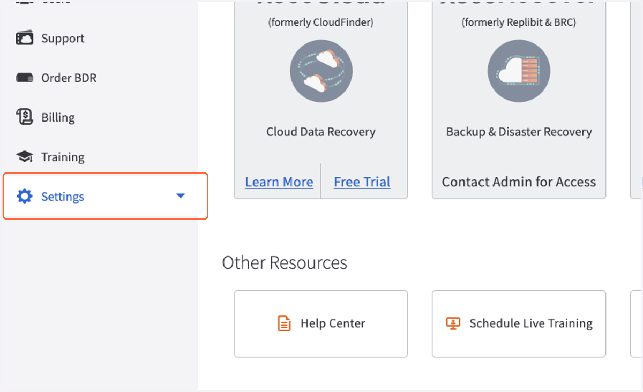The image size is (643, 392).
Task: Open the Support menu item
Action: (x=63, y=39)
